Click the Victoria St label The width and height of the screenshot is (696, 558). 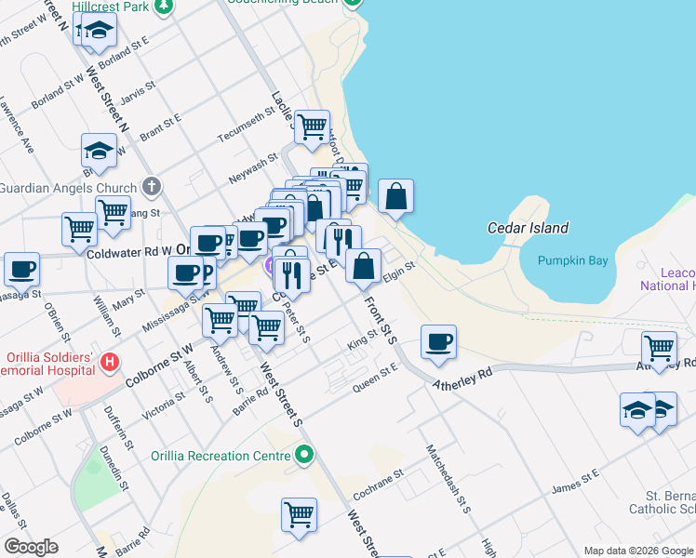point(163,405)
